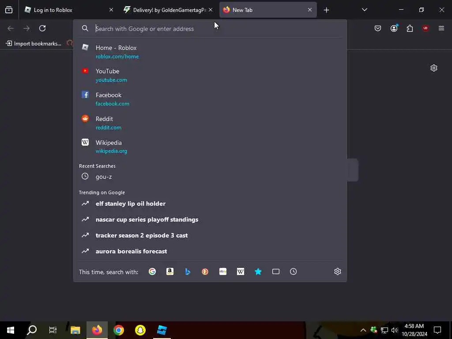Open network status tray icon
The height and width of the screenshot is (339, 452).
384,330
